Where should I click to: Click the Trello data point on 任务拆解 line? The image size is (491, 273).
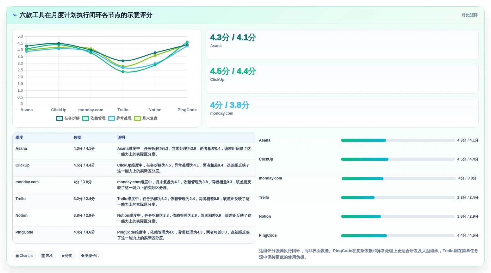coord(123,61)
